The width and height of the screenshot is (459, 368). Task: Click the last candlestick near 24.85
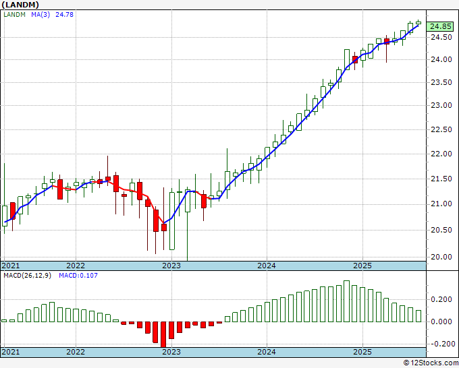(418, 23)
